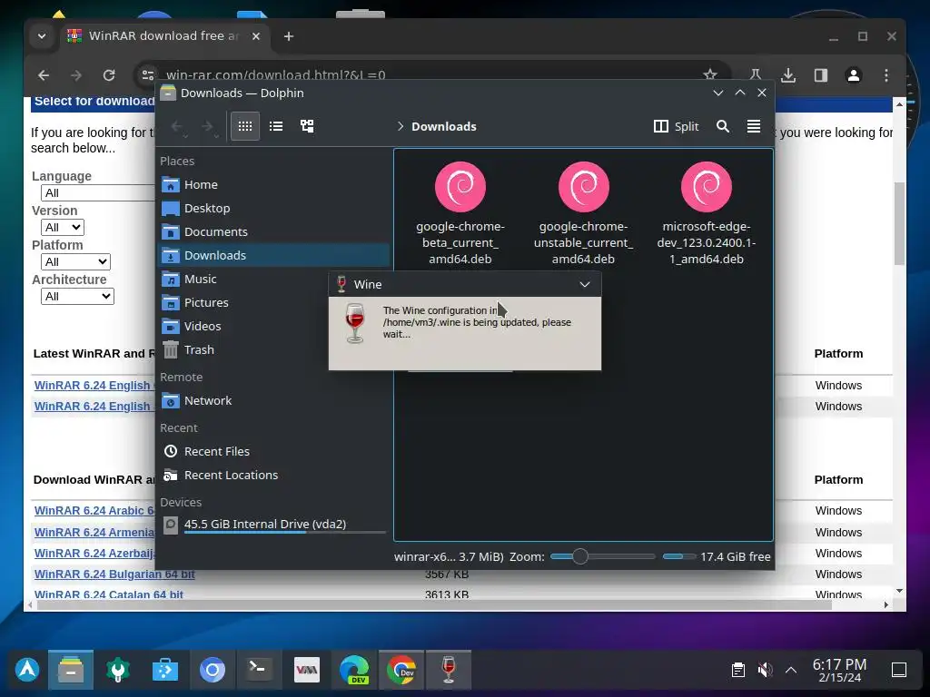
Task: Click the Split view button in Dolphin
Action: [676, 126]
